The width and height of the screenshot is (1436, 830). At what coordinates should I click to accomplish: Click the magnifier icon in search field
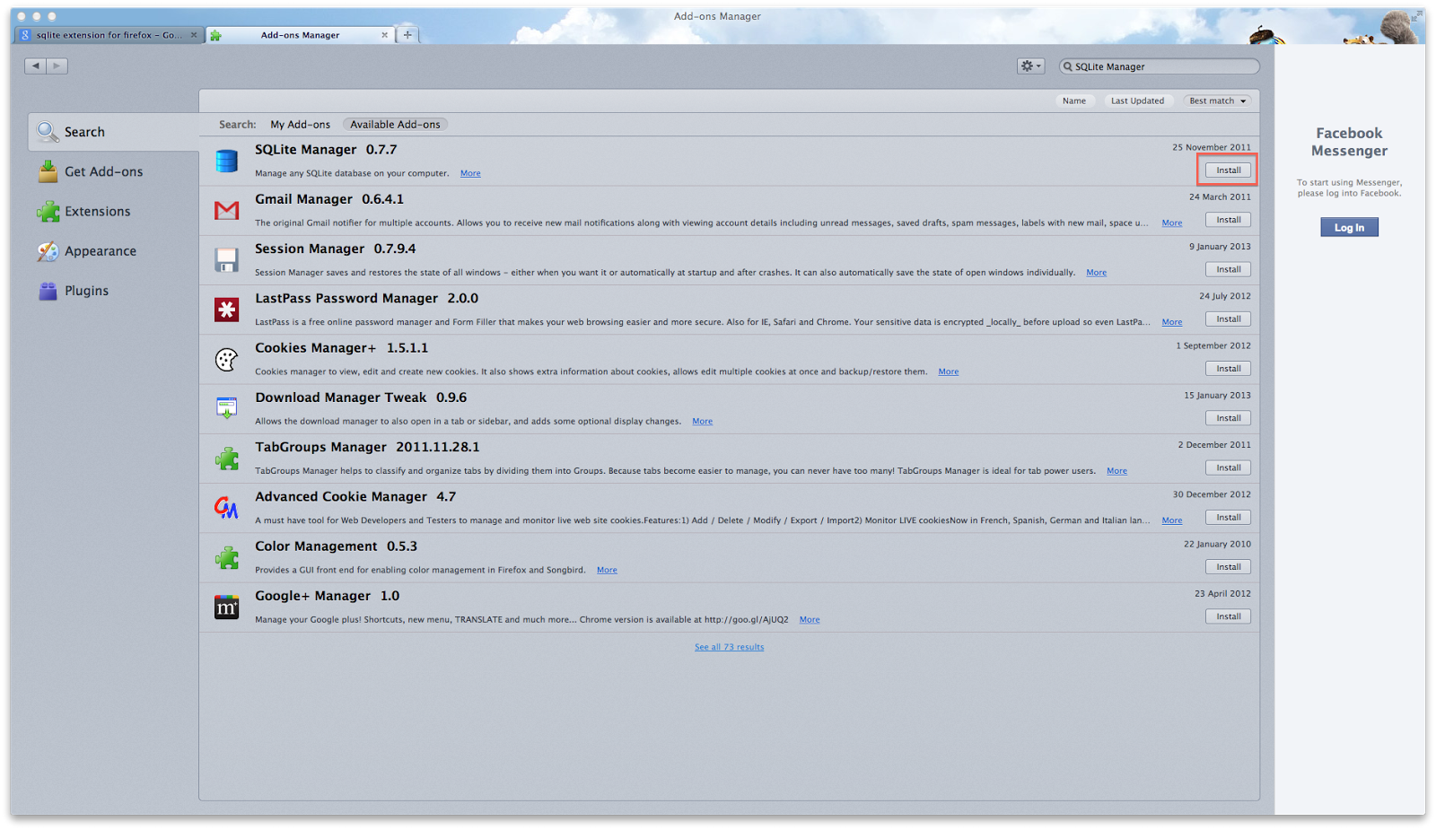(x=1068, y=66)
